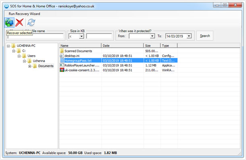This screenshot has height=160, width=246.
Task: Click the 211.00... size cell
Action: pyautogui.click(x=152, y=70)
